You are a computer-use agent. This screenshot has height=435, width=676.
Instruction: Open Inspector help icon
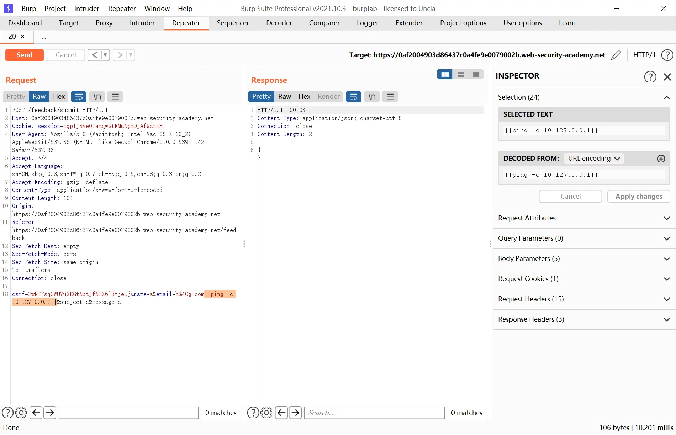coord(650,76)
